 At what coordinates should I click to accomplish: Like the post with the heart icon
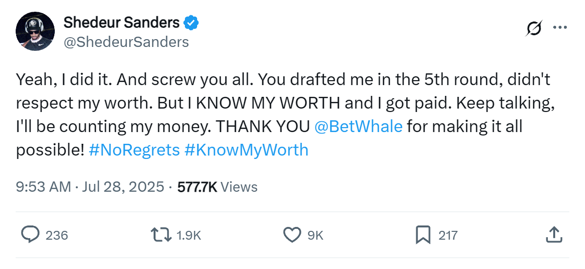292,235
